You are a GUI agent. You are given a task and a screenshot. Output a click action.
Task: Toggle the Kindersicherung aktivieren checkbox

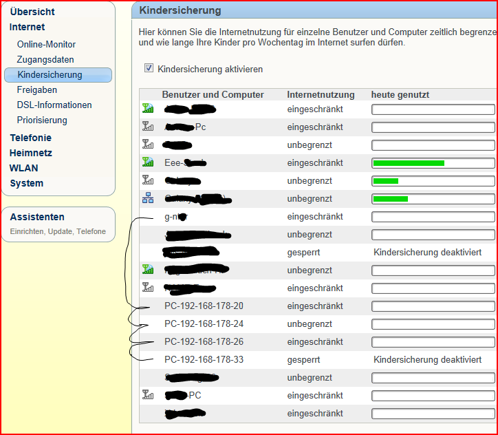pos(149,69)
